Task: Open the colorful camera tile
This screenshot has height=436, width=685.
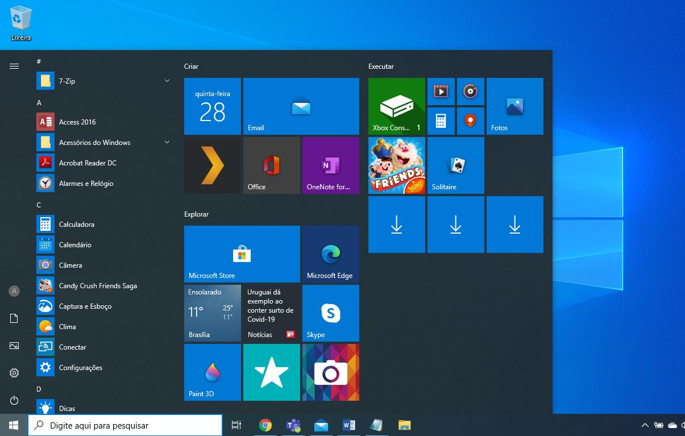Action: tap(331, 372)
